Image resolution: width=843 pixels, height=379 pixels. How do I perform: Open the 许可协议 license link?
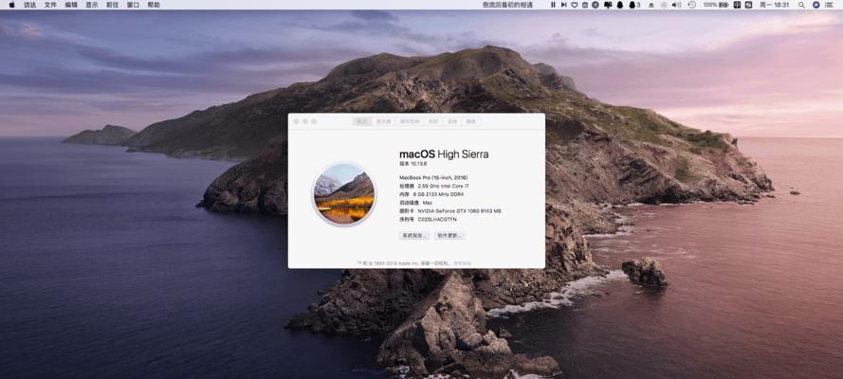pyautogui.click(x=462, y=263)
